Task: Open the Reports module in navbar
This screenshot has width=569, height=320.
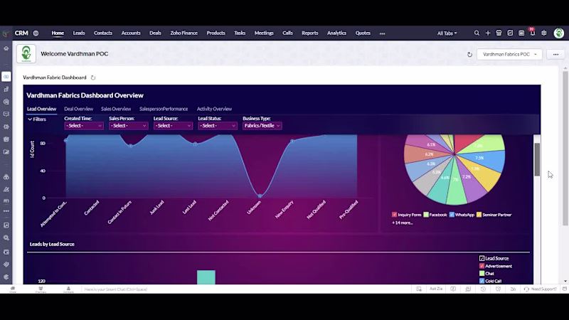Action: coord(310,33)
